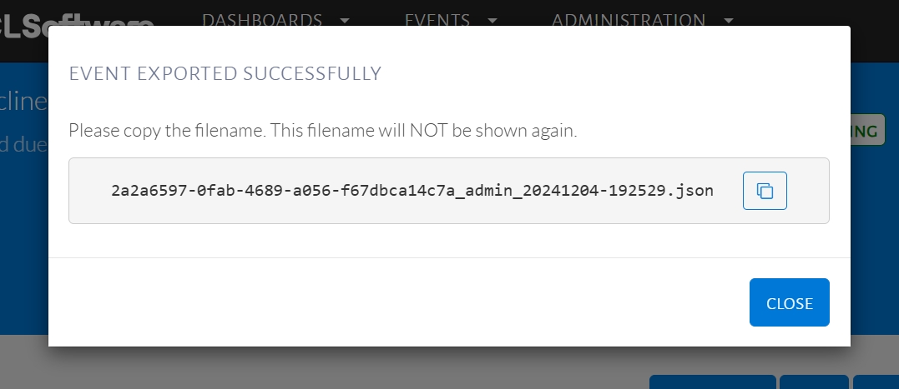The height and width of the screenshot is (389, 899).
Task: Open the Events menu
Action: (x=437, y=20)
